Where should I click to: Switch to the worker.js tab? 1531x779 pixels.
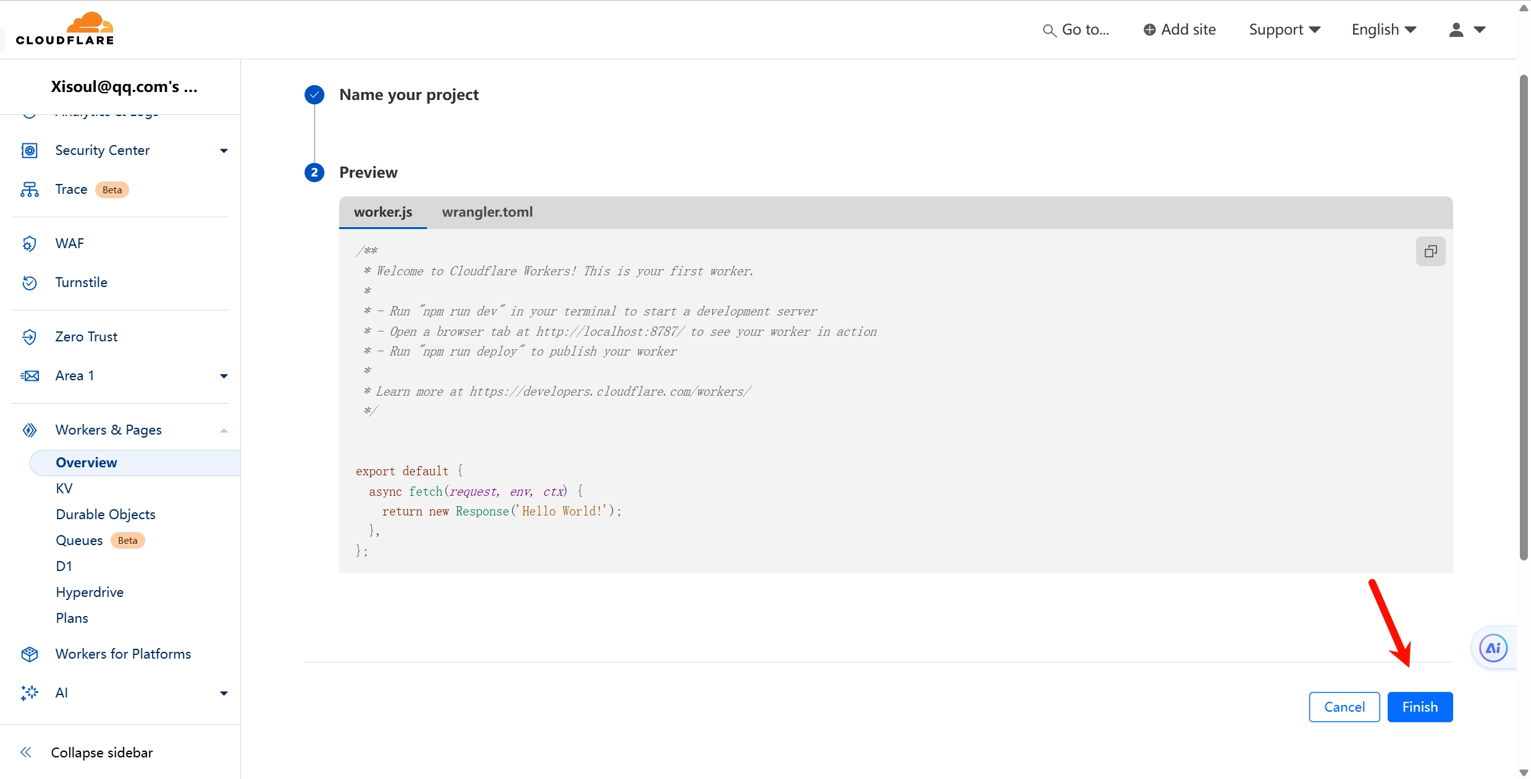click(383, 212)
